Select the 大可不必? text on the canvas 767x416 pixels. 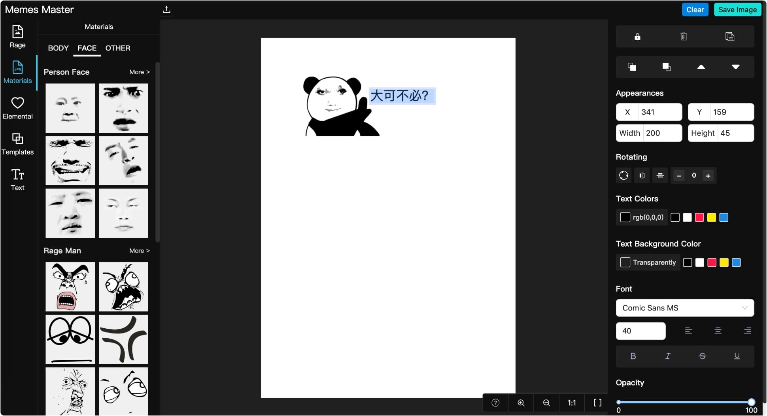click(x=402, y=96)
